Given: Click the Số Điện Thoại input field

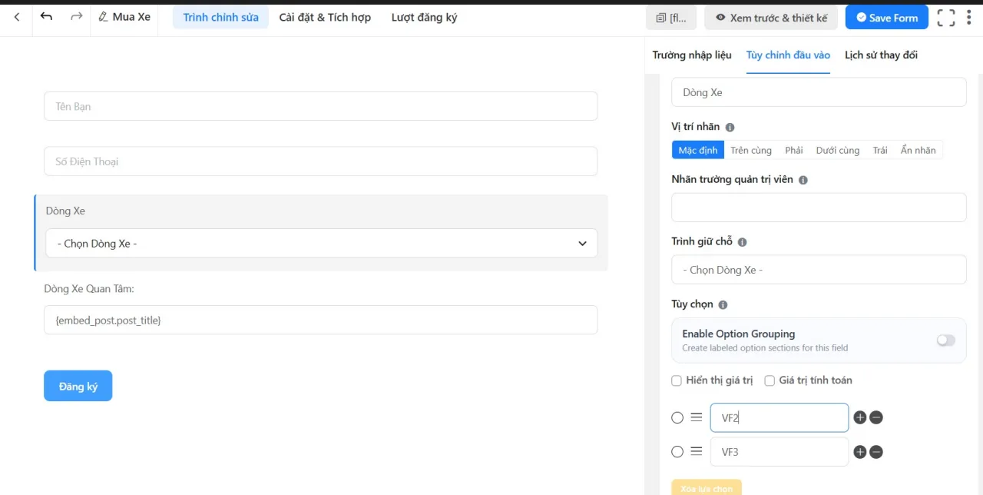Looking at the screenshot, I should tap(321, 161).
